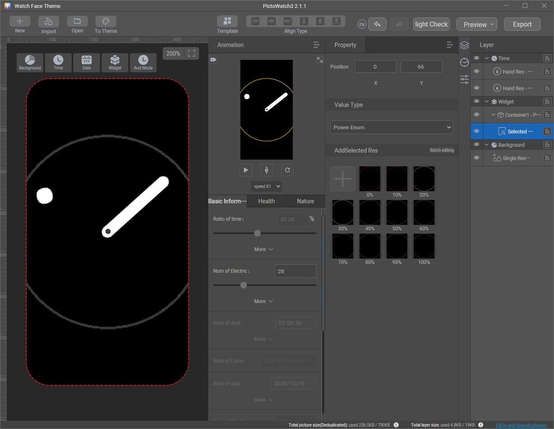Click the Import icon in the toolbar

point(48,22)
